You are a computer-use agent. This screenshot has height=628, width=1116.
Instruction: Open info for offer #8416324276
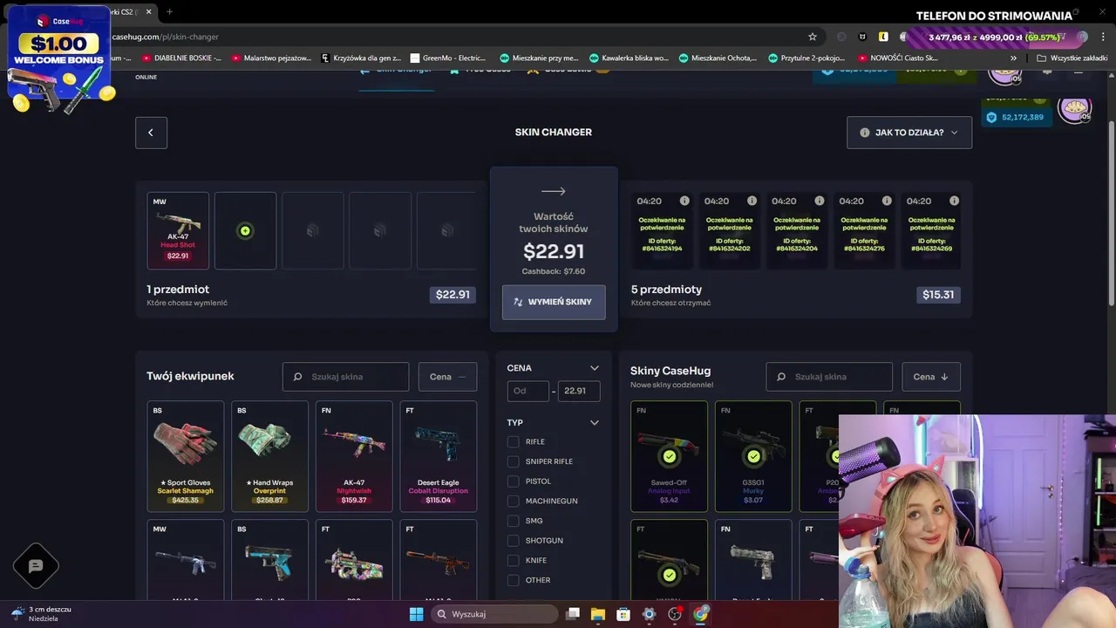[887, 201]
